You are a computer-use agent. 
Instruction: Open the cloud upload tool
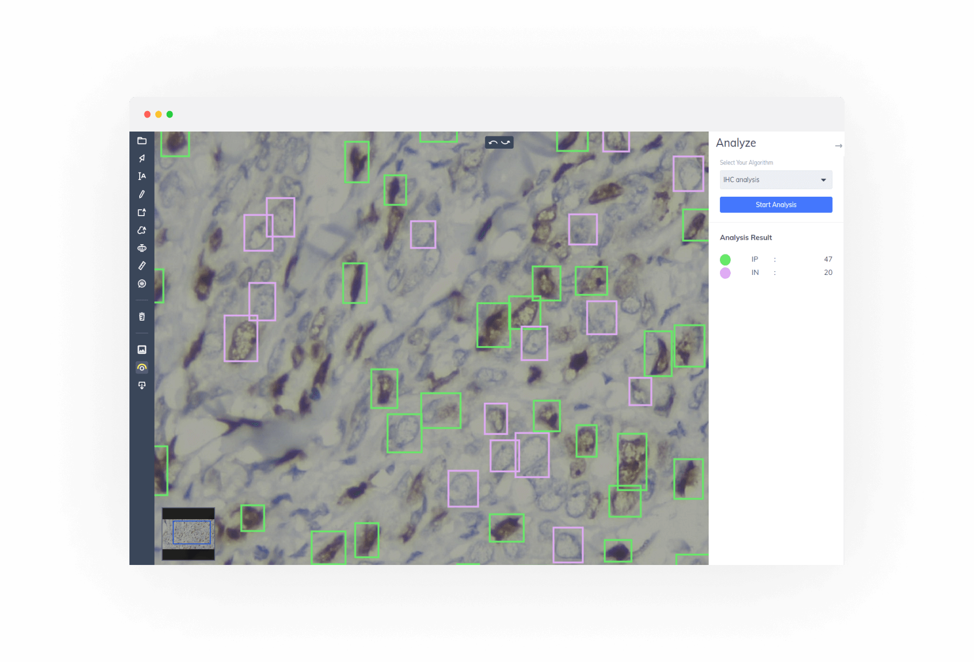click(142, 230)
